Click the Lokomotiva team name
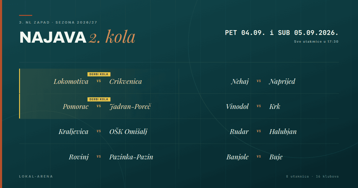Viewport: 358px width, 188px height. click(x=71, y=81)
